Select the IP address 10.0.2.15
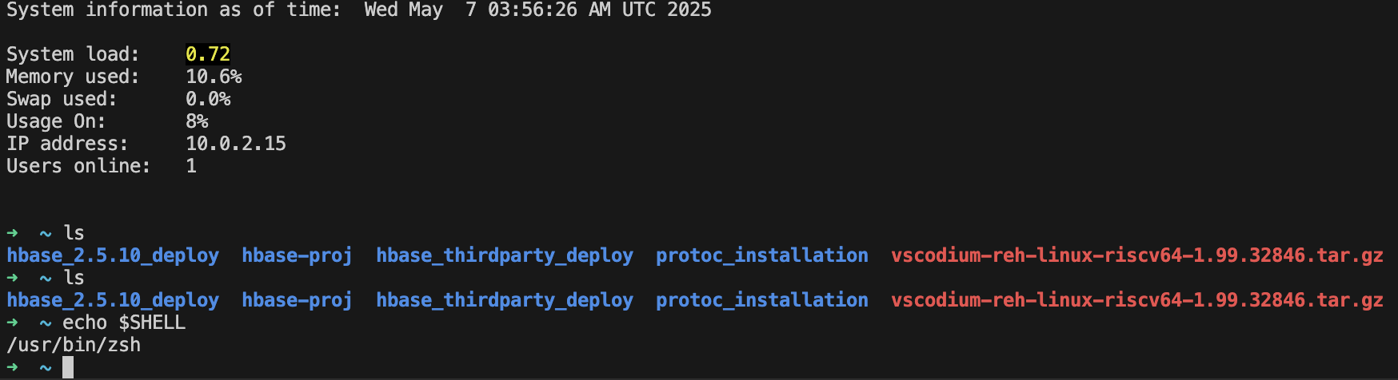The width and height of the screenshot is (1398, 380). 236,144
